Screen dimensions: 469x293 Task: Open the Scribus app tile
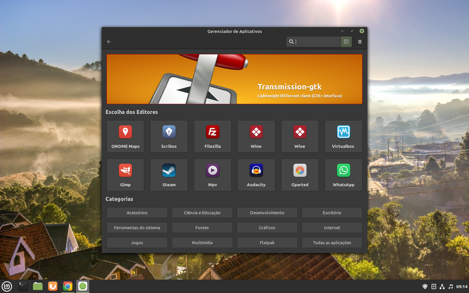click(x=169, y=136)
